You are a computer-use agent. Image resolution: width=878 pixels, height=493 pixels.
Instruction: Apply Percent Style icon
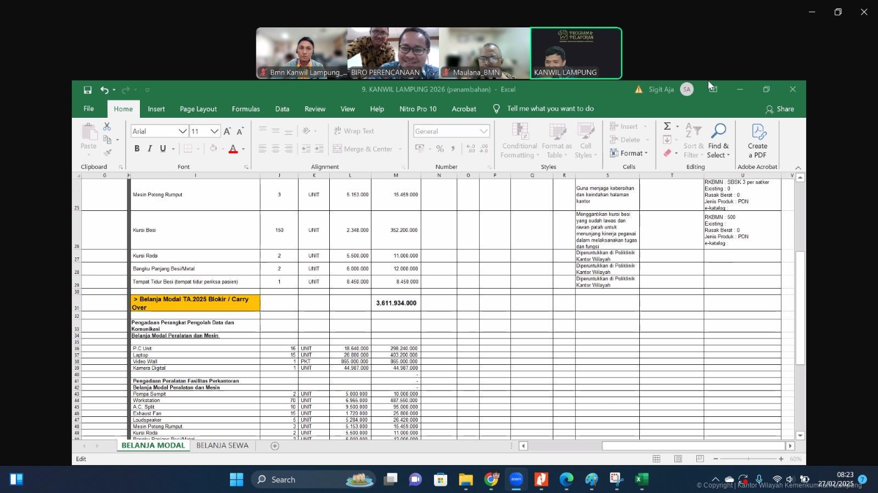(x=440, y=148)
